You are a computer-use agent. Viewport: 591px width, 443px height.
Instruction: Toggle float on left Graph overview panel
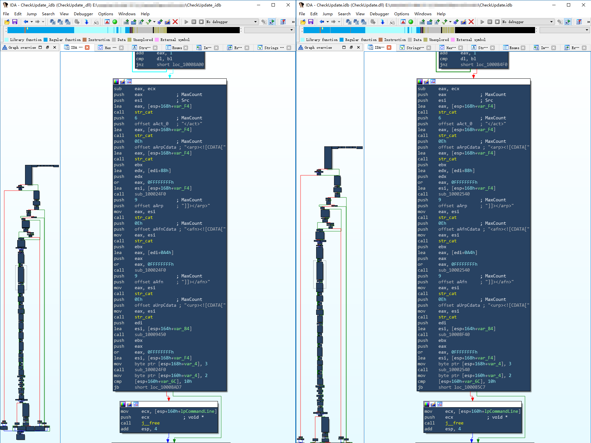tap(47, 47)
